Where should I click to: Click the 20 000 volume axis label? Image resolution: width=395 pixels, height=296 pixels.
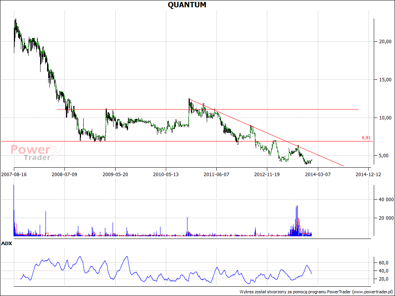(x=387, y=218)
